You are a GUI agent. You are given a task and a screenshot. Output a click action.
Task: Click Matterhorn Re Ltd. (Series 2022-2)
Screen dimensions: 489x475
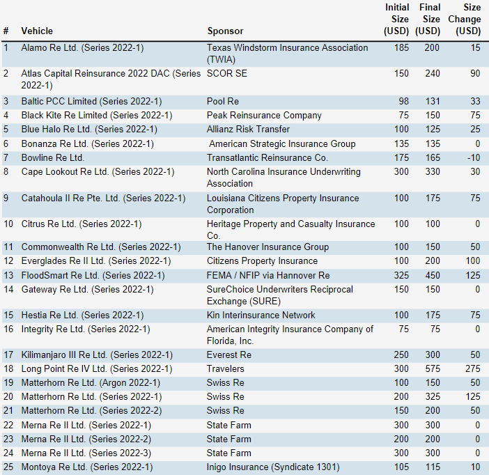click(x=91, y=411)
